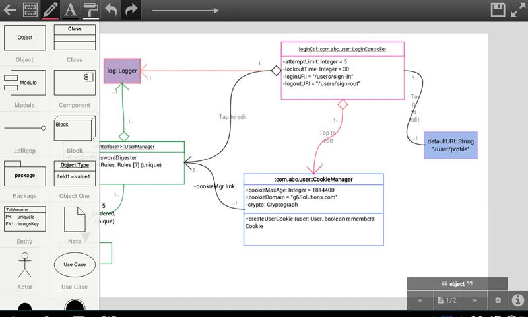Select the pencil line color tool

[50, 10]
